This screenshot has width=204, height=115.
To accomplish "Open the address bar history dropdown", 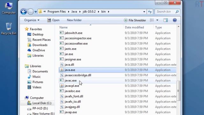I will pyautogui.click(x=144, y=12).
